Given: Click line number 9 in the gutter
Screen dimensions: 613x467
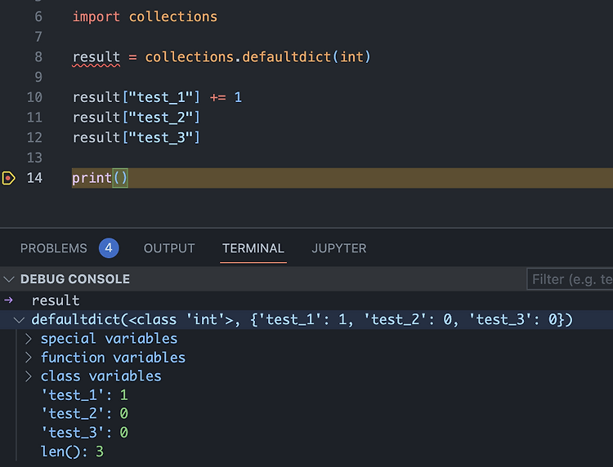Looking at the screenshot, I should coord(38,77).
